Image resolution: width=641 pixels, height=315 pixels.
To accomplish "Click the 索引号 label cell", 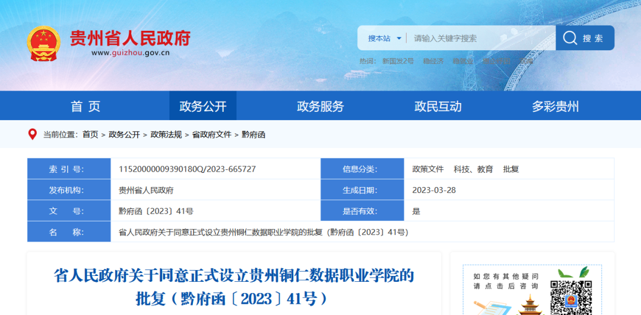I will pos(69,169).
